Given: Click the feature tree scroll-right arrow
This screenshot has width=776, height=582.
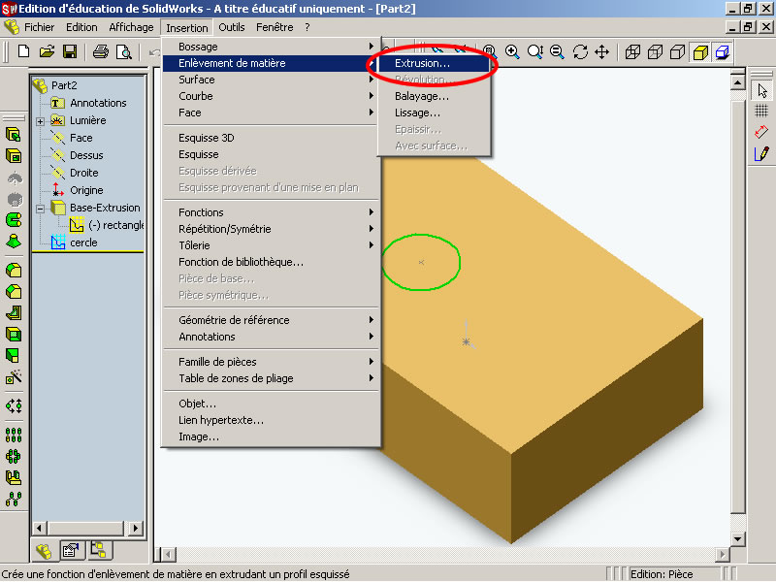Looking at the screenshot, I should click(136, 528).
